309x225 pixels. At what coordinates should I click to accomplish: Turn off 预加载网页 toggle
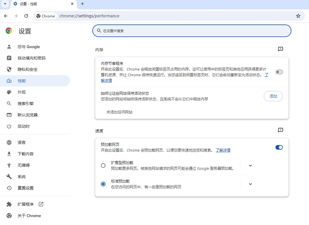[279, 147]
